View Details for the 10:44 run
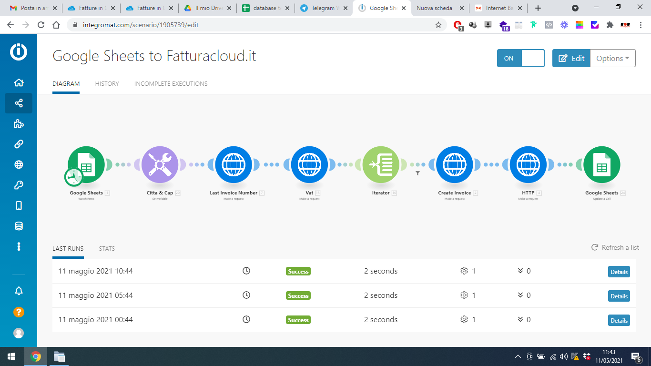 [619, 272]
